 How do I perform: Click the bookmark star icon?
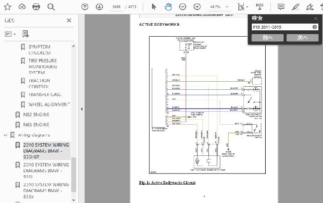[x=8, y=7]
